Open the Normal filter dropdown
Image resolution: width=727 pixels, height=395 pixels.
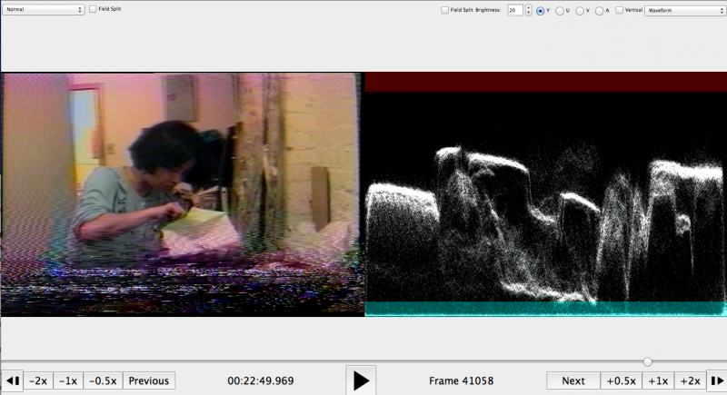[43, 9]
